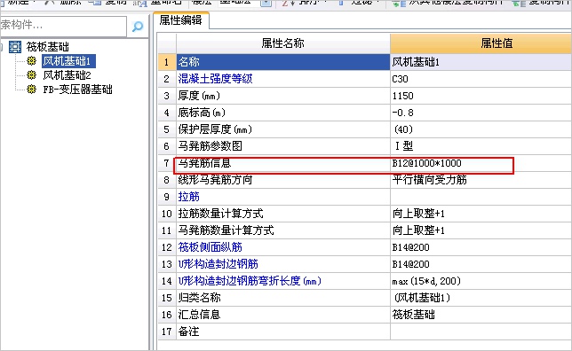The width and height of the screenshot is (572, 351).
Task: Click the 保护层厚度(mm) property name
Action: pos(215,129)
